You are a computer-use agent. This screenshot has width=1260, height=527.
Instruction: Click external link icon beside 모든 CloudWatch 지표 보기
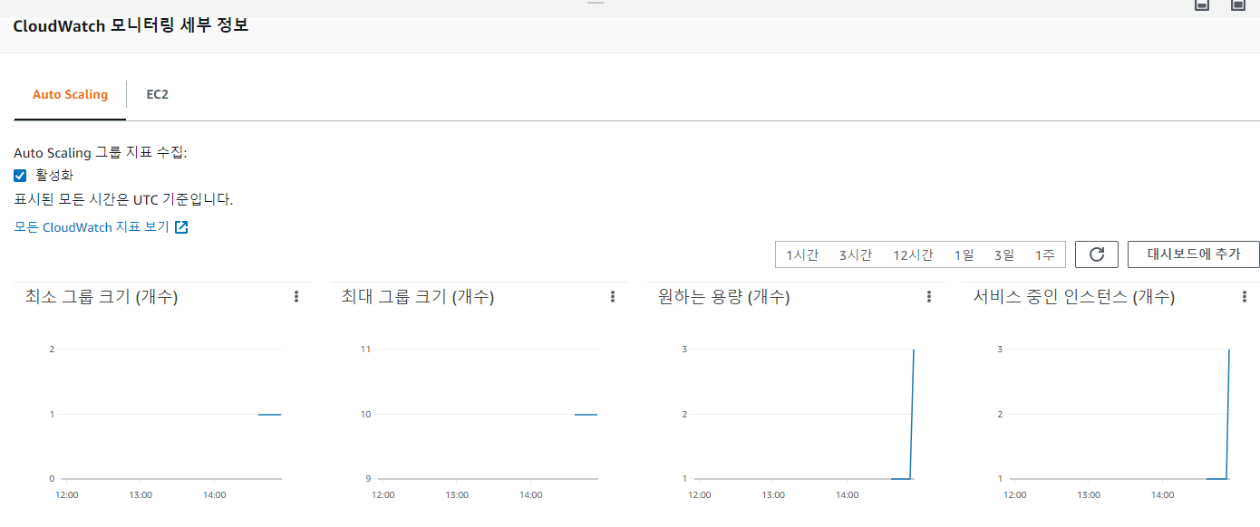tap(181, 227)
